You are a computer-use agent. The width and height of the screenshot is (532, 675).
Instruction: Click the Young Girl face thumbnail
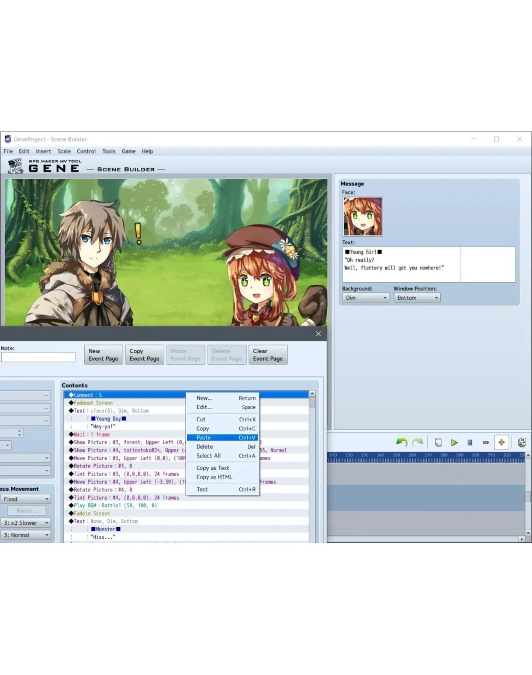coord(362,216)
